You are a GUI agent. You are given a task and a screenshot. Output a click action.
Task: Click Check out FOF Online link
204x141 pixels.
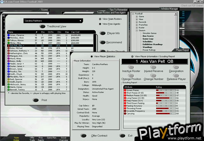pos(192,6)
